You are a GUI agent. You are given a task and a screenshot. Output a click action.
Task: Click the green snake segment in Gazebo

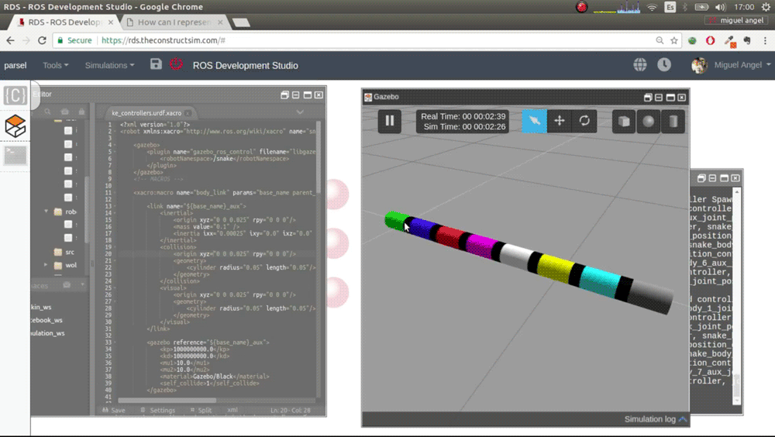395,220
